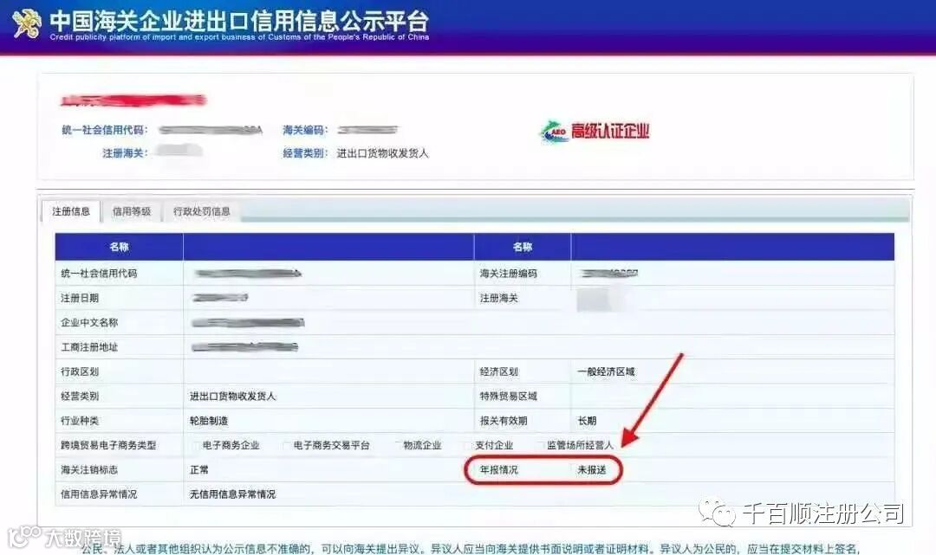Tick the 电子商务企业 checkbox
Screen dimensions: 936x555
coord(197,445)
